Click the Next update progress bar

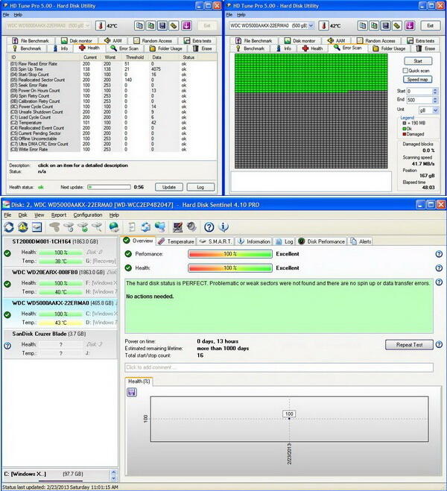pyautogui.click(x=109, y=187)
